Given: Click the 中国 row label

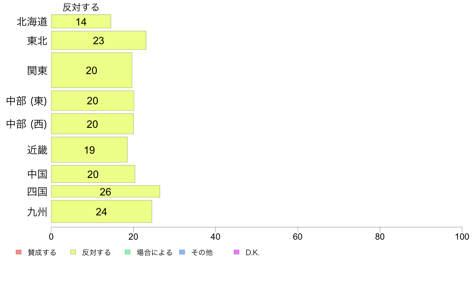Looking at the screenshot, I should pos(37,174).
